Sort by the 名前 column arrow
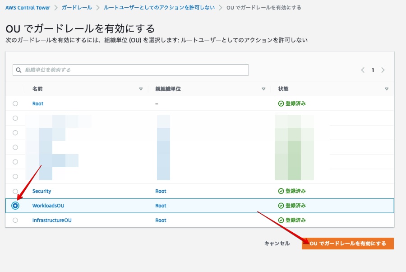The height and width of the screenshot is (272, 406). [141, 89]
